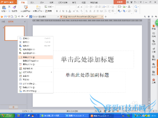
Task: Toggle Bold formatting
Action: pyautogui.click(x=57, y=11)
